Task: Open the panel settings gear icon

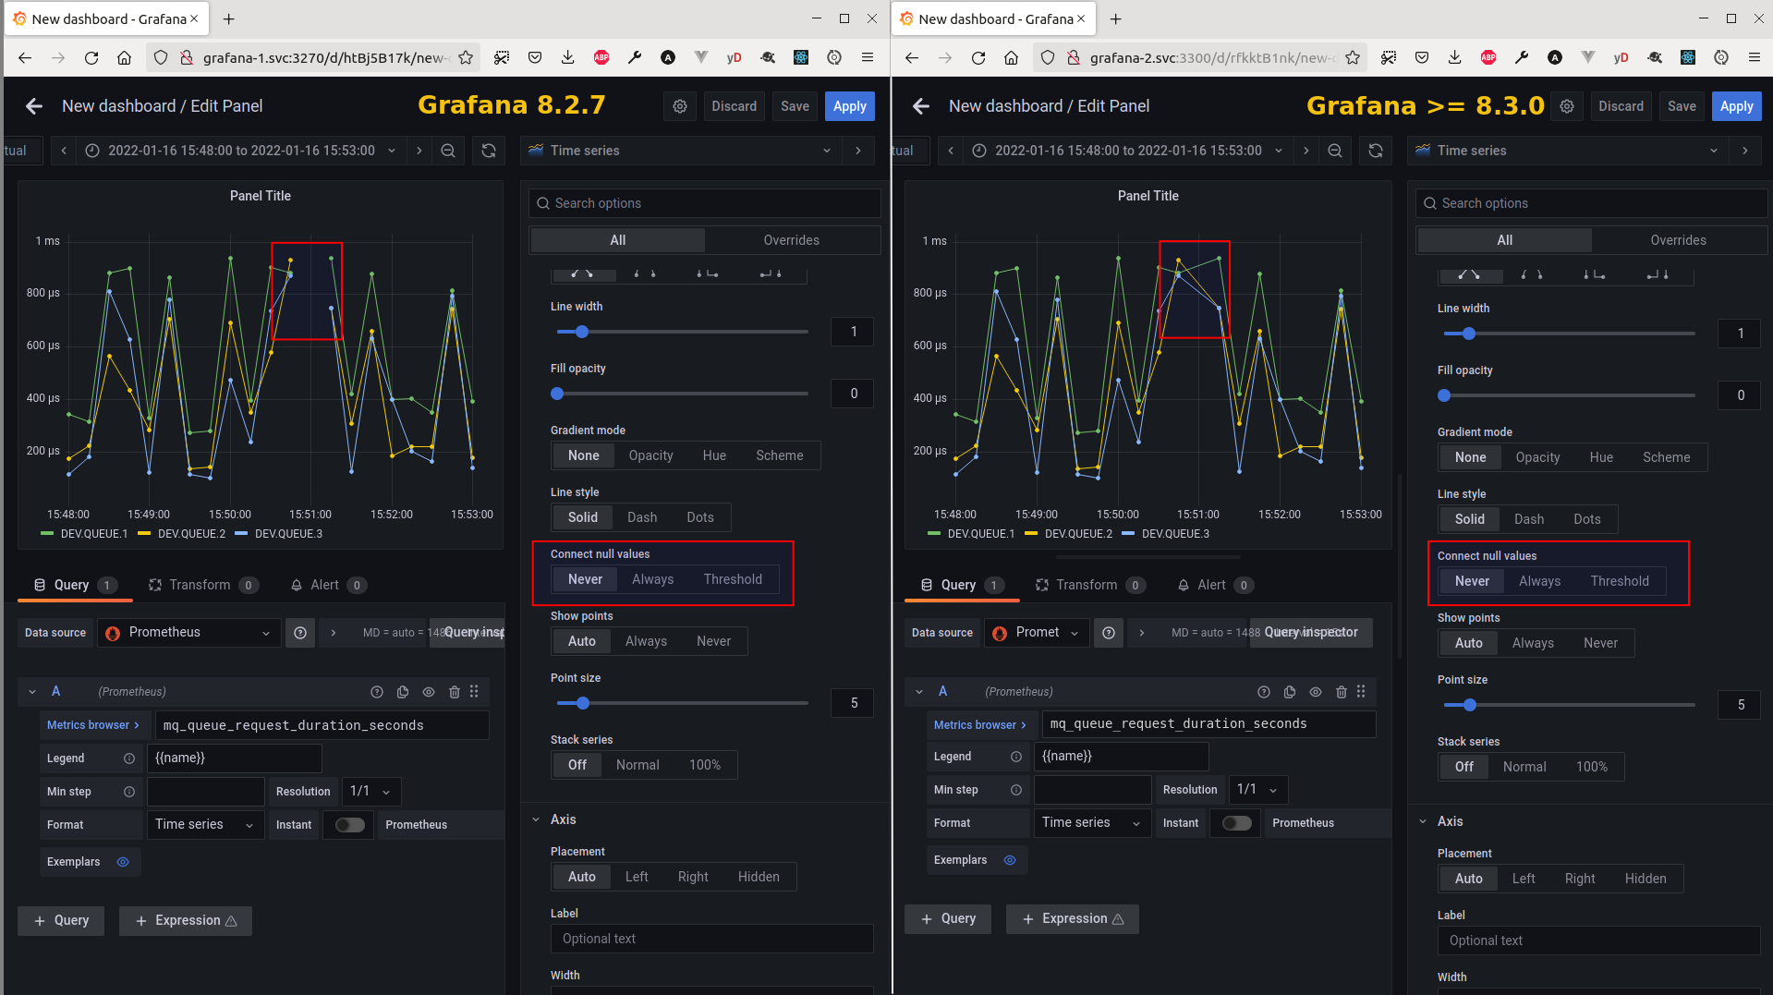Action: tap(680, 105)
